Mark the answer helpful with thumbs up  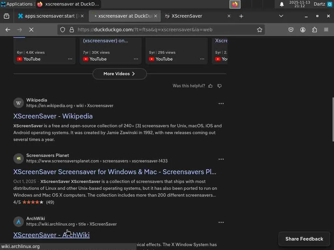(x=210, y=86)
